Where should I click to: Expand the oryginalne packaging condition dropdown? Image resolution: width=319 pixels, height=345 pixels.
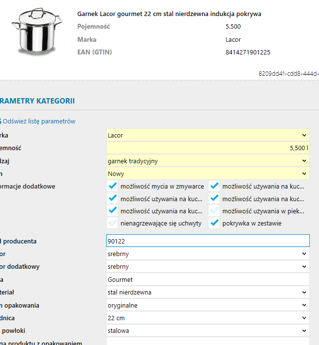click(x=207, y=305)
